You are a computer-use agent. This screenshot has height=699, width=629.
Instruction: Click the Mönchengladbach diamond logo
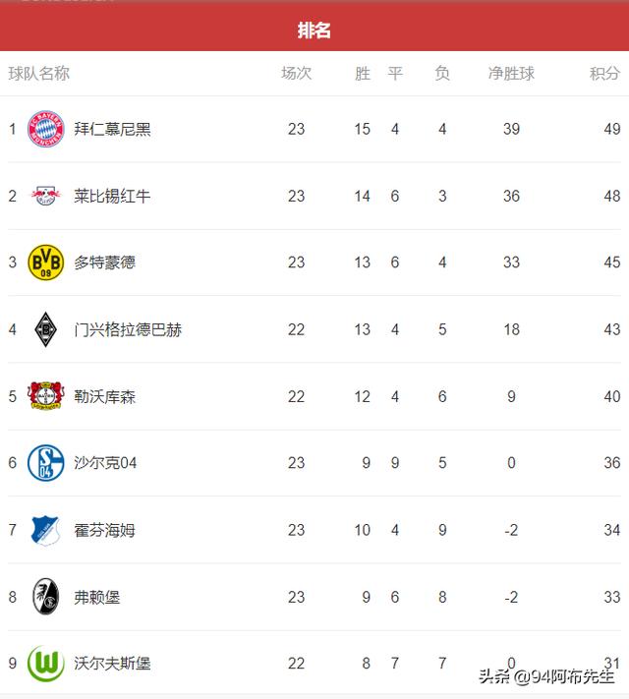coord(46,329)
